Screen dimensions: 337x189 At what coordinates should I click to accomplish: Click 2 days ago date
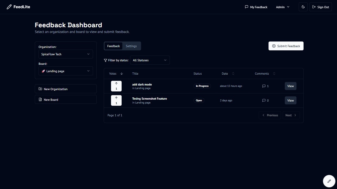[226, 100]
